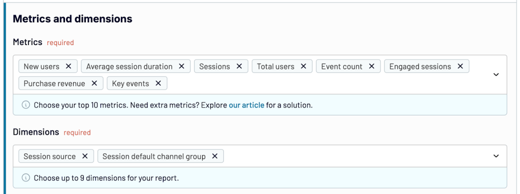520x194 pixels.
Task: Click the Total users chip label
Action: (276, 66)
